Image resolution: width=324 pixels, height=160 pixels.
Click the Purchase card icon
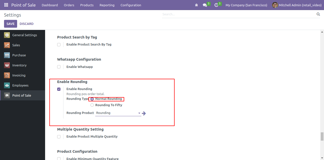(x=7, y=55)
